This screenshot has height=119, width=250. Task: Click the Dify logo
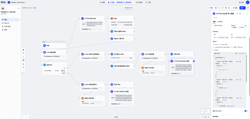coord(3,2)
